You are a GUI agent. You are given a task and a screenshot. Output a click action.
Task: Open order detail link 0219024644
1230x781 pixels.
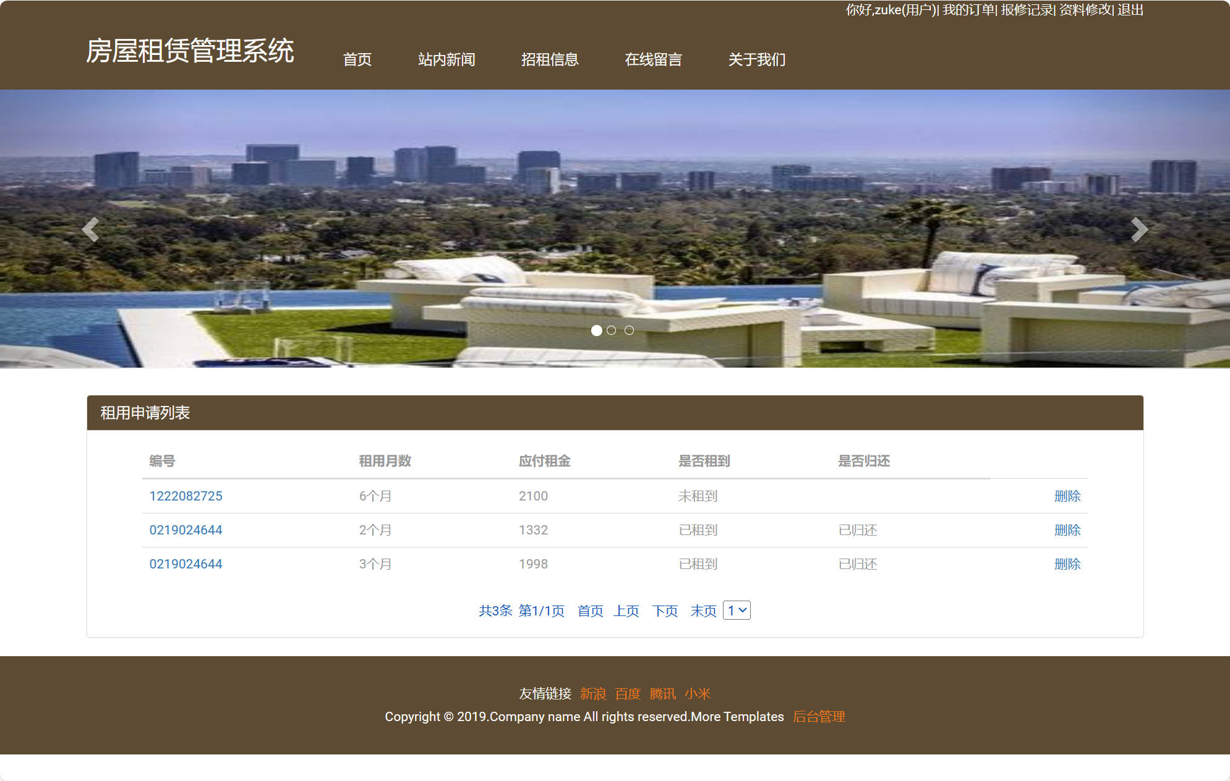click(x=185, y=530)
